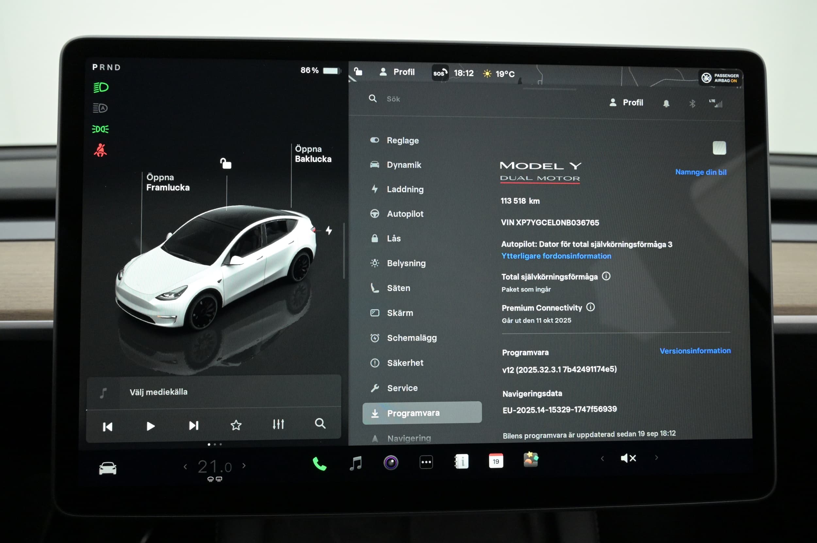This screenshot has height=543, width=817.
Task: Tap the notification bell icon
Action: coord(666,104)
